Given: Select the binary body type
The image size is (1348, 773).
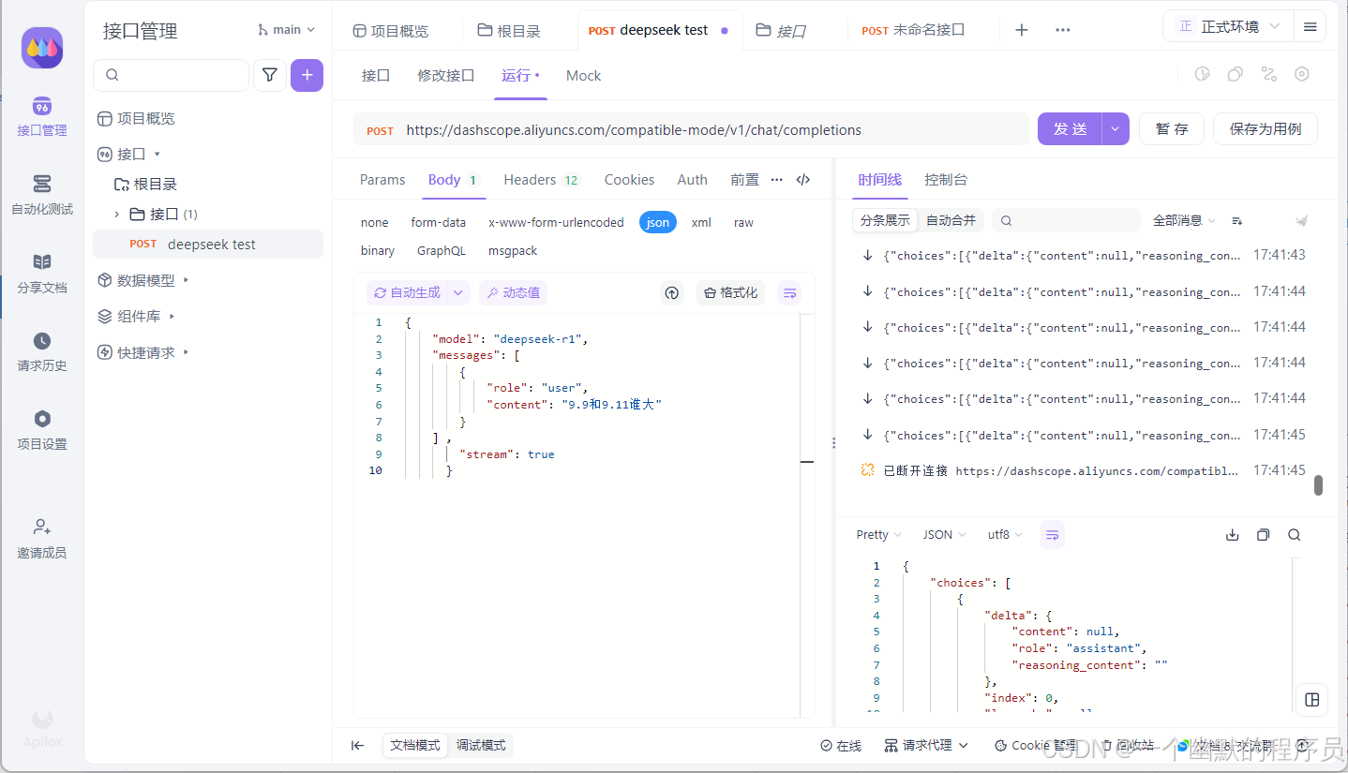Looking at the screenshot, I should pos(378,251).
